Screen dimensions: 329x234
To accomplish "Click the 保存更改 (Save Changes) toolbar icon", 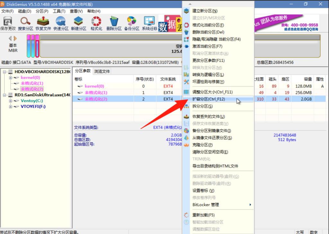I will [8, 23].
